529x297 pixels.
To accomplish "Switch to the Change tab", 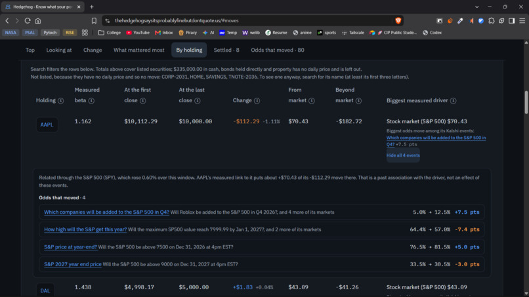I will 93,50.
